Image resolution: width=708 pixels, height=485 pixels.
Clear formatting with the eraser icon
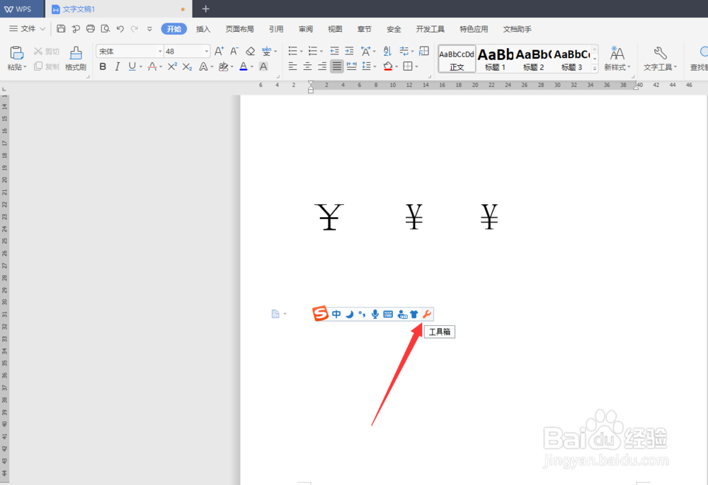coord(250,52)
